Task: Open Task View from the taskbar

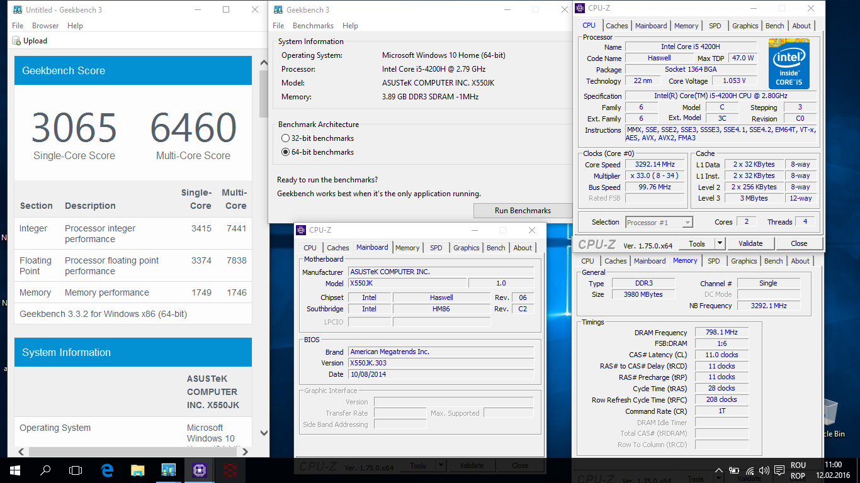Action: click(x=76, y=470)
